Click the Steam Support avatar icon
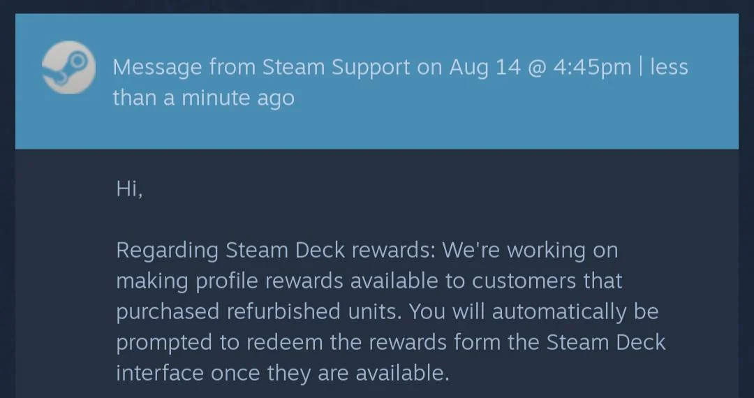The height and width of the screenshot is (398, 754). click(68, 68)
